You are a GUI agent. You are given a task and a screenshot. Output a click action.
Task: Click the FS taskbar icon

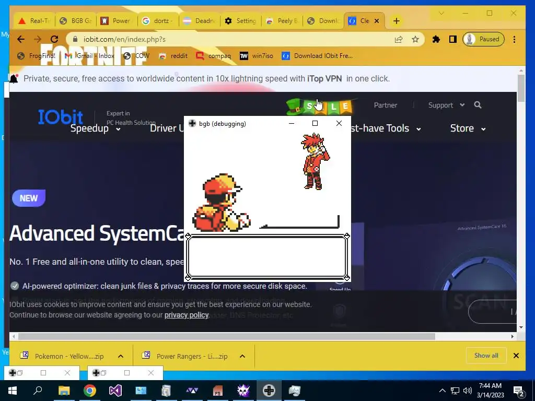217,391
